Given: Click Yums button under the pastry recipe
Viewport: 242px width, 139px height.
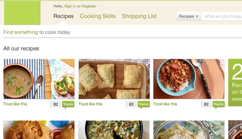Looking at the screenshot, I should point(144,104).
